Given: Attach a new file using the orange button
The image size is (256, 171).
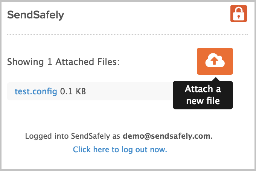Looking at the screenshot, I should 215,61.
